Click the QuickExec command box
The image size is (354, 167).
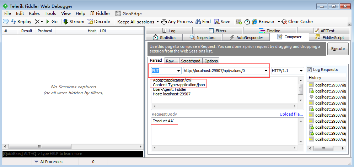click(x=73, y=154)
